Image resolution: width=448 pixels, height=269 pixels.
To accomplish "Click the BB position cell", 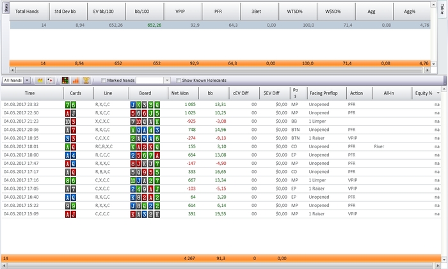I will pos(294,121).
